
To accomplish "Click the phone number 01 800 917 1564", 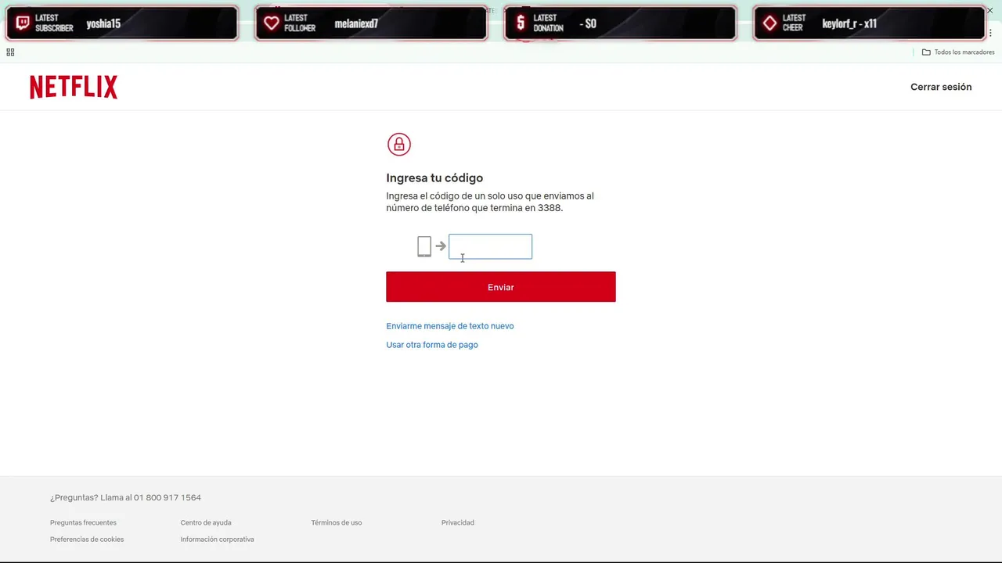I will coord(168,497).
